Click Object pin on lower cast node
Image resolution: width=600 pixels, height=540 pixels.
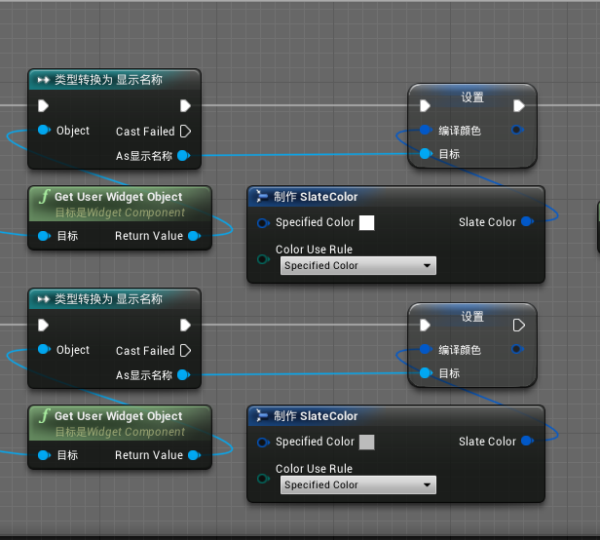(x=45, y=349)
